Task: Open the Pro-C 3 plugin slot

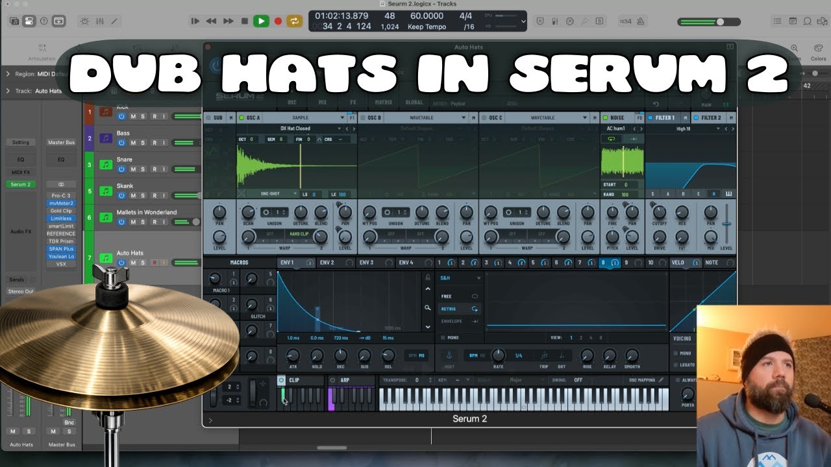Action: (61, 195)
